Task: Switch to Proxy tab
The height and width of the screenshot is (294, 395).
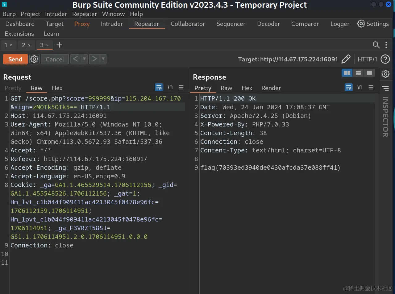Action: (x=82, y=24)
